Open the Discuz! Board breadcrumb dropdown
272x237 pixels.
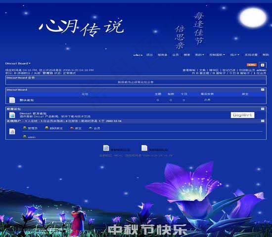point(18,63)
